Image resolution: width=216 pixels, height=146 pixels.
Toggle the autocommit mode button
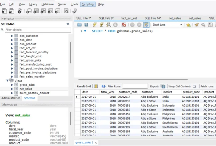[146, 25]
